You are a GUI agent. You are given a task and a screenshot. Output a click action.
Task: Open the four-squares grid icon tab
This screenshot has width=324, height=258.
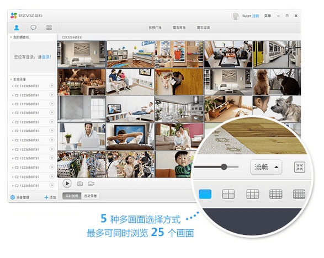tap(49, 28)
